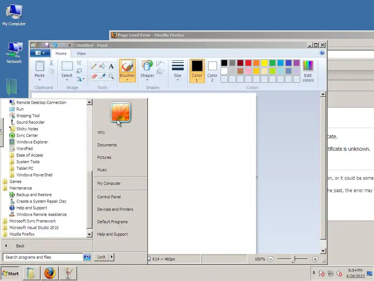Viewport: 374px width, 281px height.
Task: Click the Paste clipboard icon
Action: pos(39,66)
